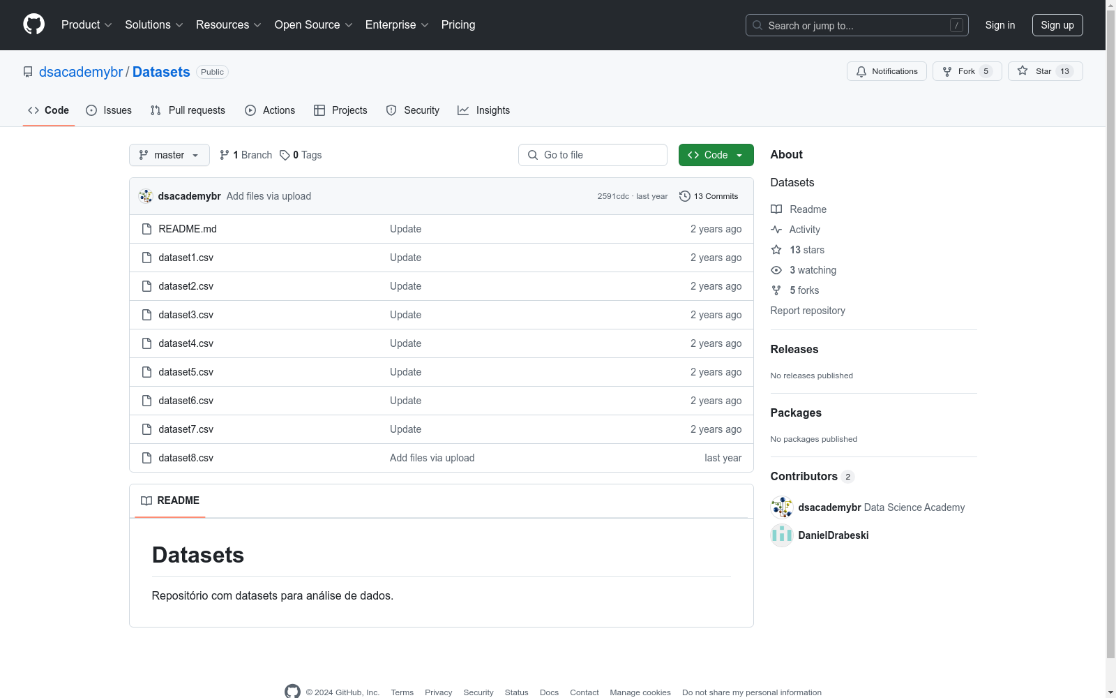
Task: Click the branch icon beside 1 Branch
Action: 225,155
